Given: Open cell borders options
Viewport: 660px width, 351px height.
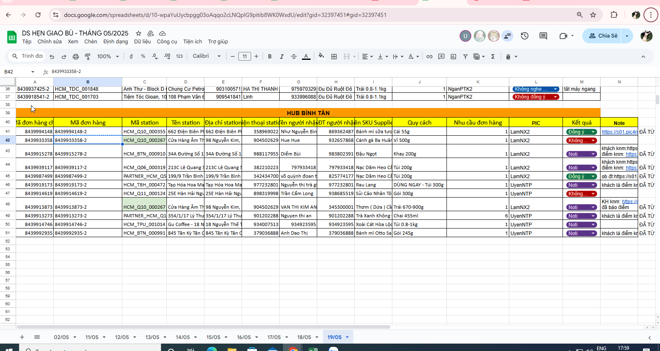Looking at the screenshot, I should point(334,57).
